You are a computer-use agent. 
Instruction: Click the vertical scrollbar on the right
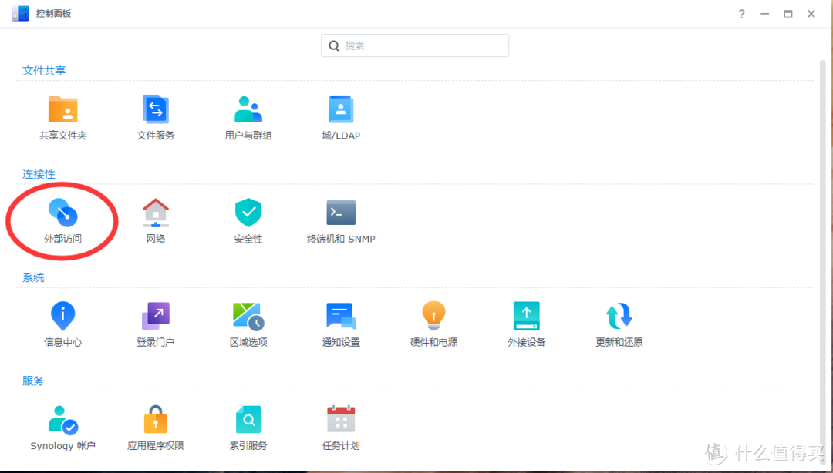[822, 263]
